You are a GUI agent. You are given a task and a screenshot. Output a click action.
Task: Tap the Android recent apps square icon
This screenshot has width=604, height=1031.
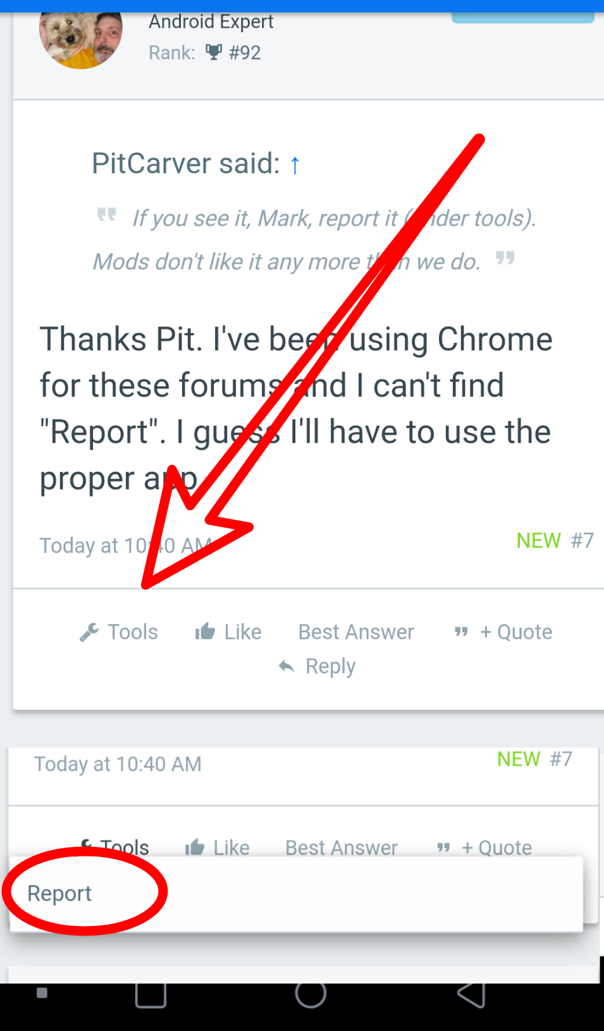tap(151, 994)
